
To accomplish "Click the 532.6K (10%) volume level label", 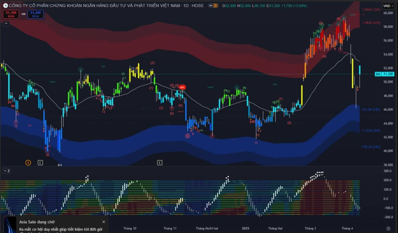I will pyautogui.click(x=371, y=109).
